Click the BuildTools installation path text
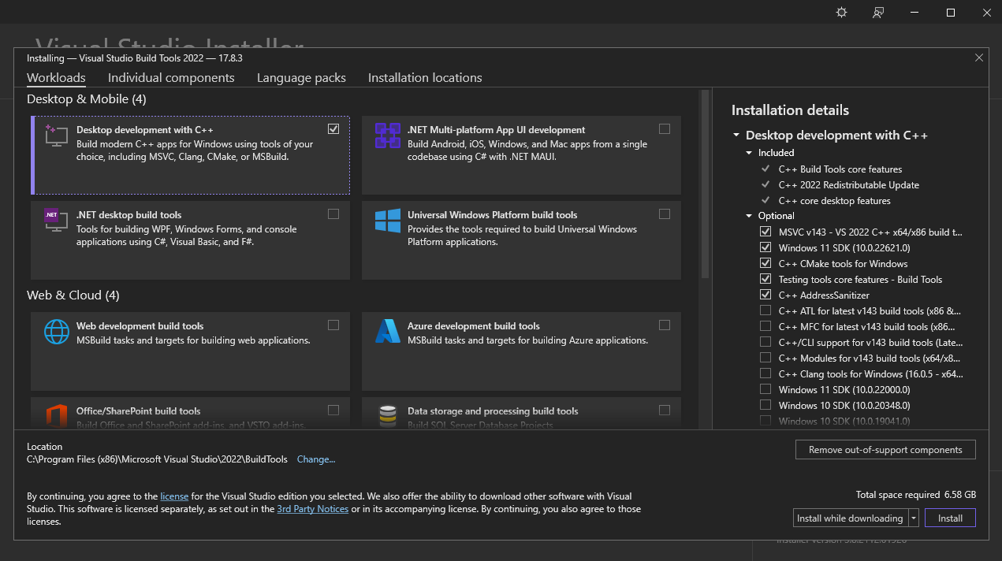1002x561 pixels. tap(157, 459)
